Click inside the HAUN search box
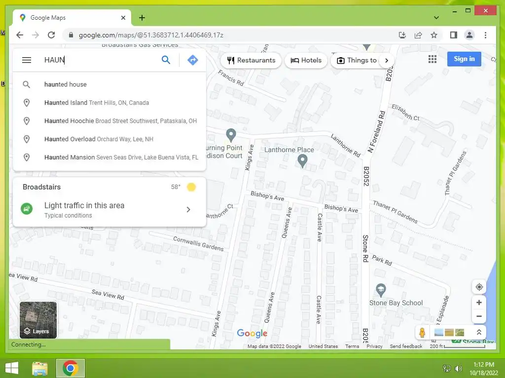This screenshot has width=505, height=378. pyautogui.click(x=100, y=60)
